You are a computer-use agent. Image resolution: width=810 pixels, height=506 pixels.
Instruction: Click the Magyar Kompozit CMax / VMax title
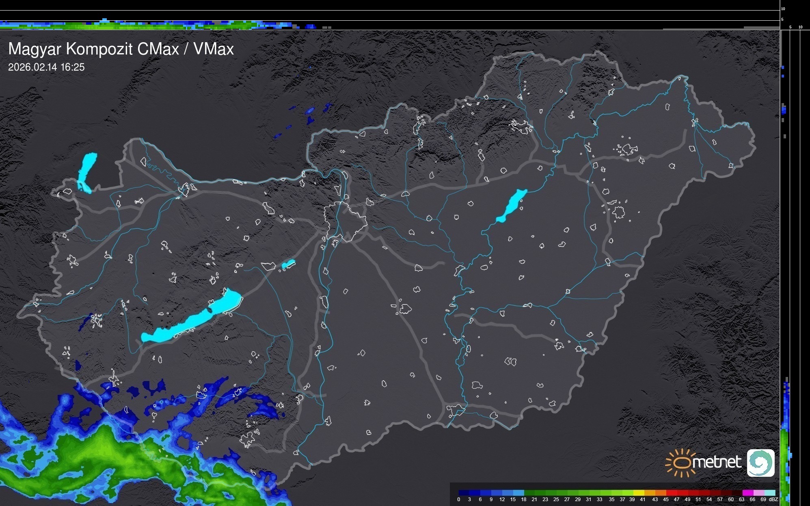point(121,49)
